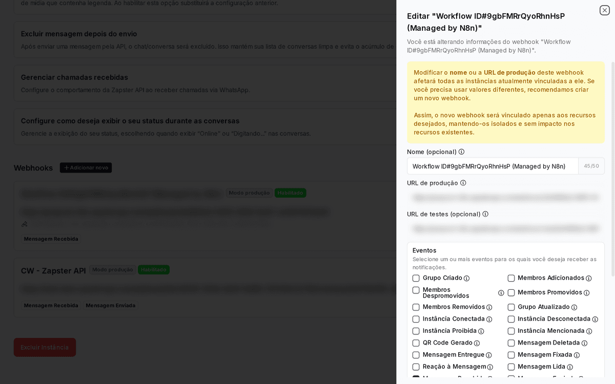This screenshot has height=384, width=615.
Task: Click the red "Excluir Instância" button
Action: [45, 347]
